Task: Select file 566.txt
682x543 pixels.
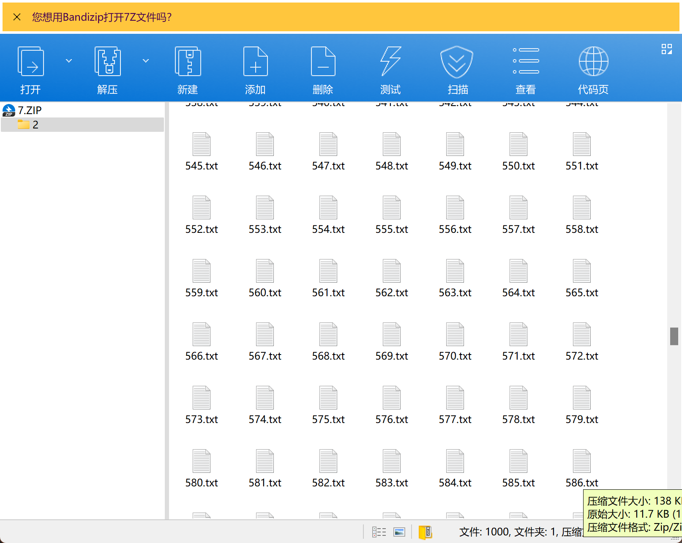Action: pyautogui.click(x=202, y=342)
